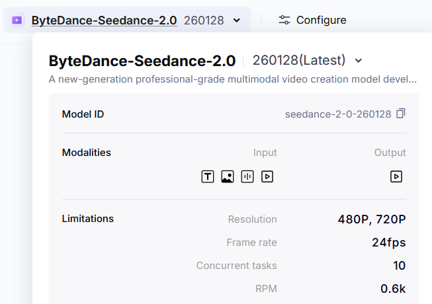Click the text input modality icon
Viewport: 432px width, 304px height.
tap(208, 176)
